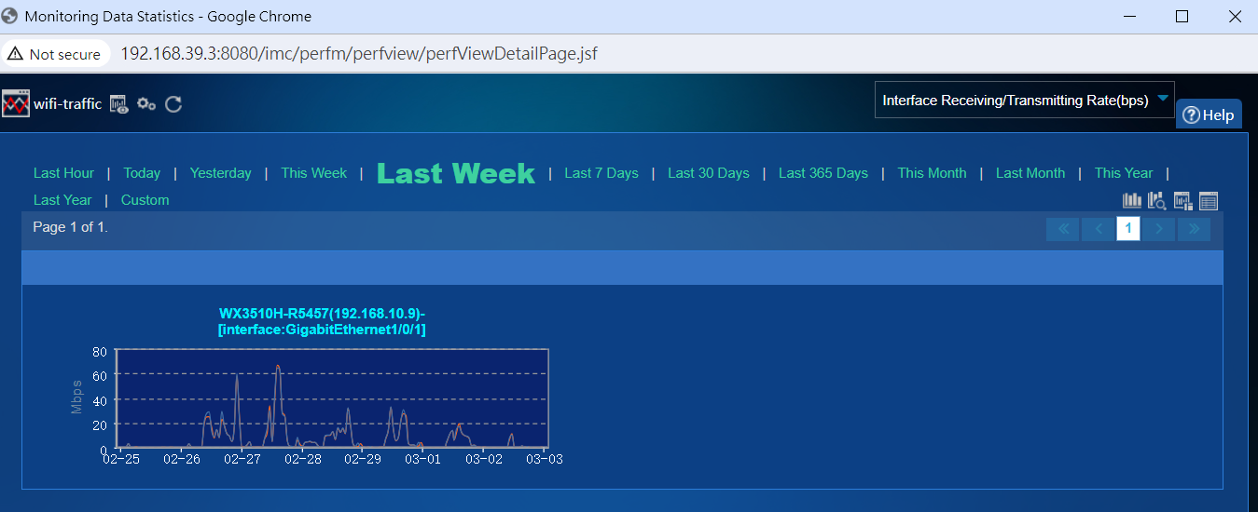
Task: Click the plain bar chart icon
Action: tap(1132, 200)
